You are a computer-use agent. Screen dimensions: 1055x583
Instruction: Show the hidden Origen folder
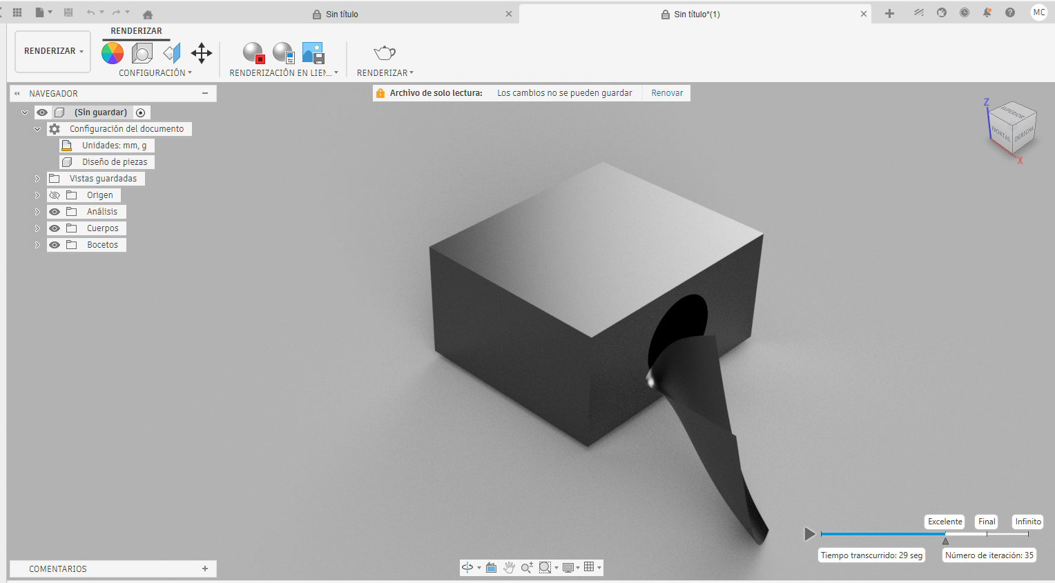[55, 195]
